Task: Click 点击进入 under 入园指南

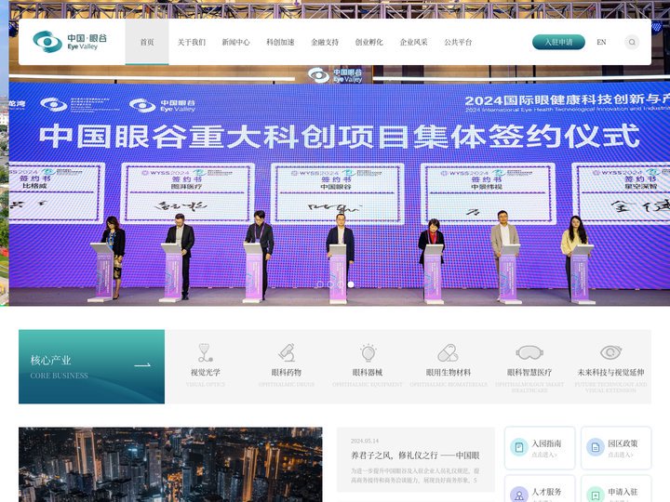Action: [544, 455]
